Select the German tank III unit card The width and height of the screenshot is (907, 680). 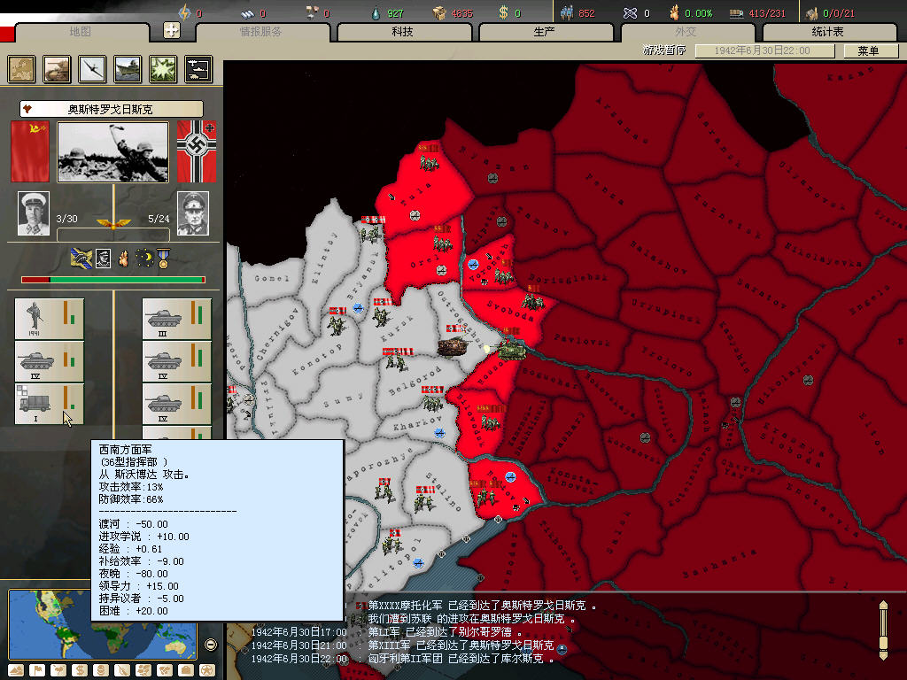177,319
